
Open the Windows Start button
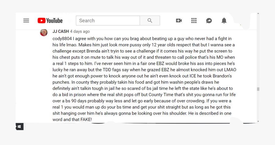[x=19, y=126]
